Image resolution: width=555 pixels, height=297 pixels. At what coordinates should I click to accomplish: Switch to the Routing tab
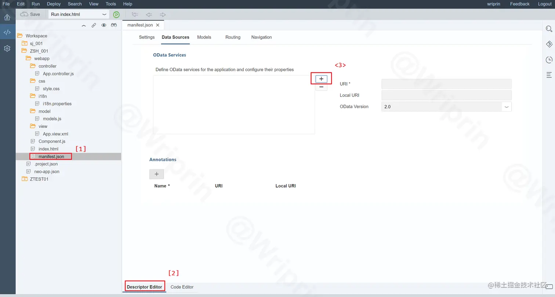[233, 37]
